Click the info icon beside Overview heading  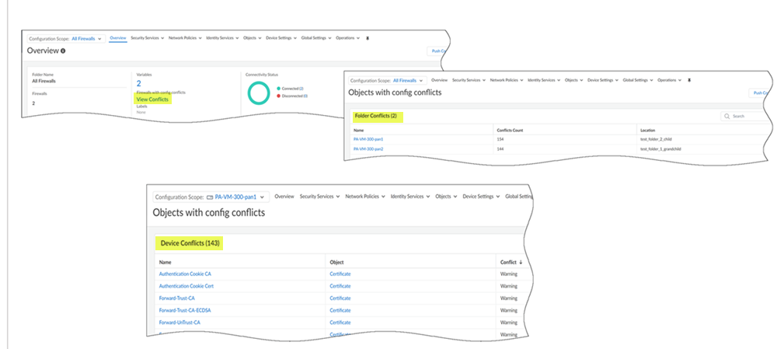point(63,51)
